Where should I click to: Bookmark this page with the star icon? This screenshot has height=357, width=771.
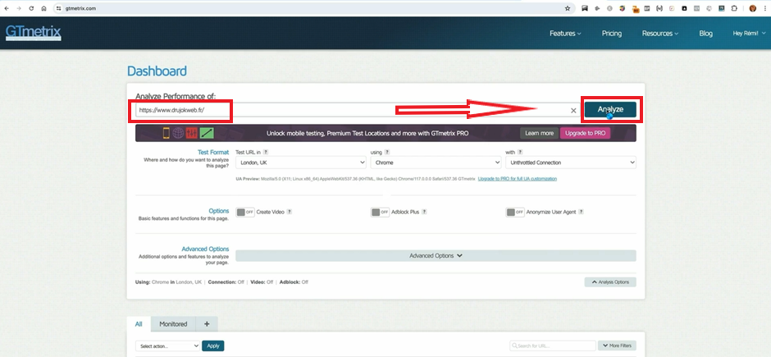pos(568,8)
